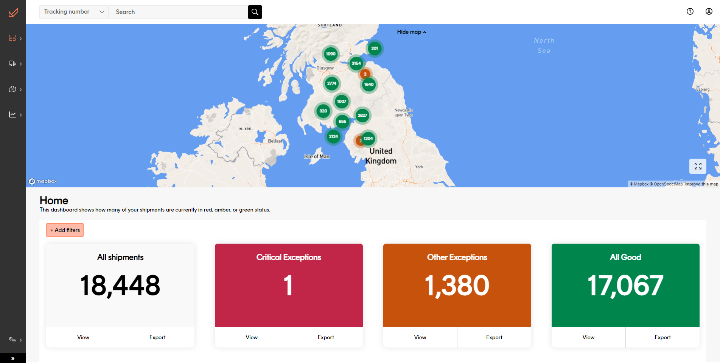Open the Settings gears icon near sidebar bottom
This screenshot has width=720, height=363.
click(x=12, y=340)
